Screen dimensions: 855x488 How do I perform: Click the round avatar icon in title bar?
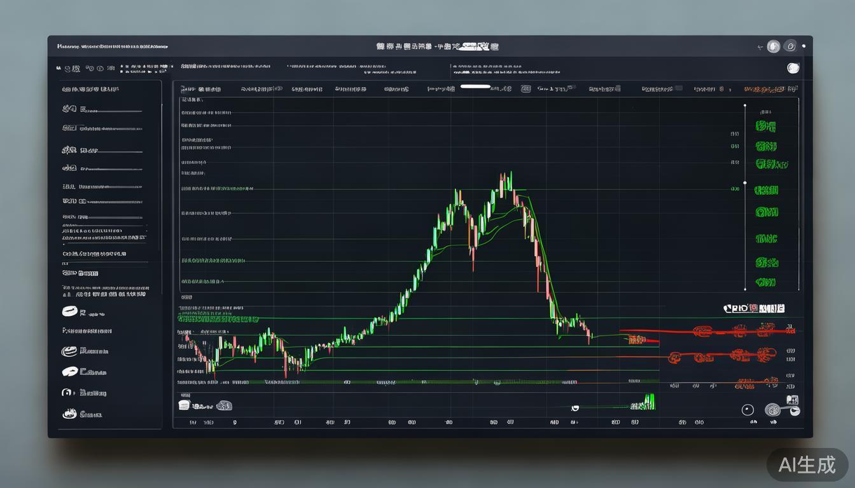773,46
